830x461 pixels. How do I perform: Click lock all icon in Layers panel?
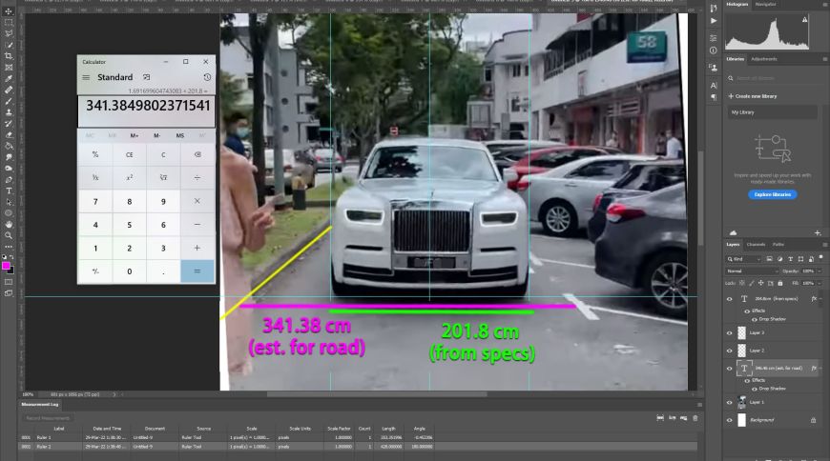pyautogui.click(x=780, y=284)
